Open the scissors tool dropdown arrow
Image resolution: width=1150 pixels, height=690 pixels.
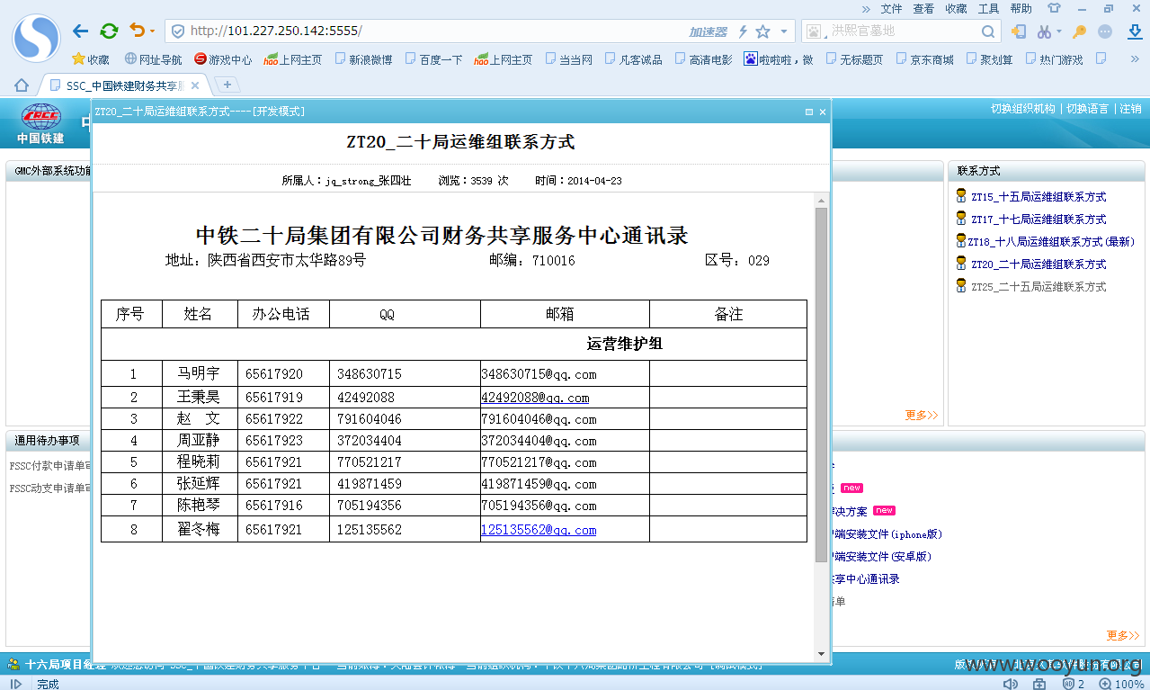[1058, 31]
